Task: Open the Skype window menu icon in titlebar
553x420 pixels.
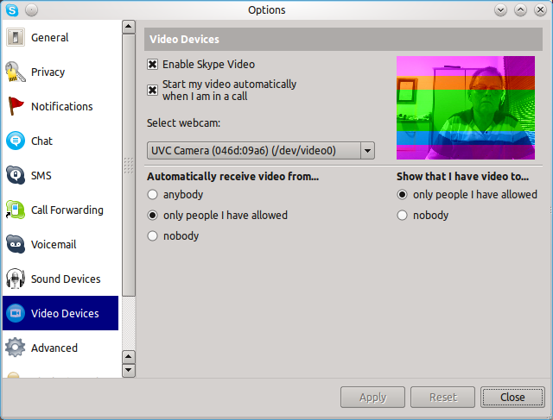Action: (x=10, y=10)
